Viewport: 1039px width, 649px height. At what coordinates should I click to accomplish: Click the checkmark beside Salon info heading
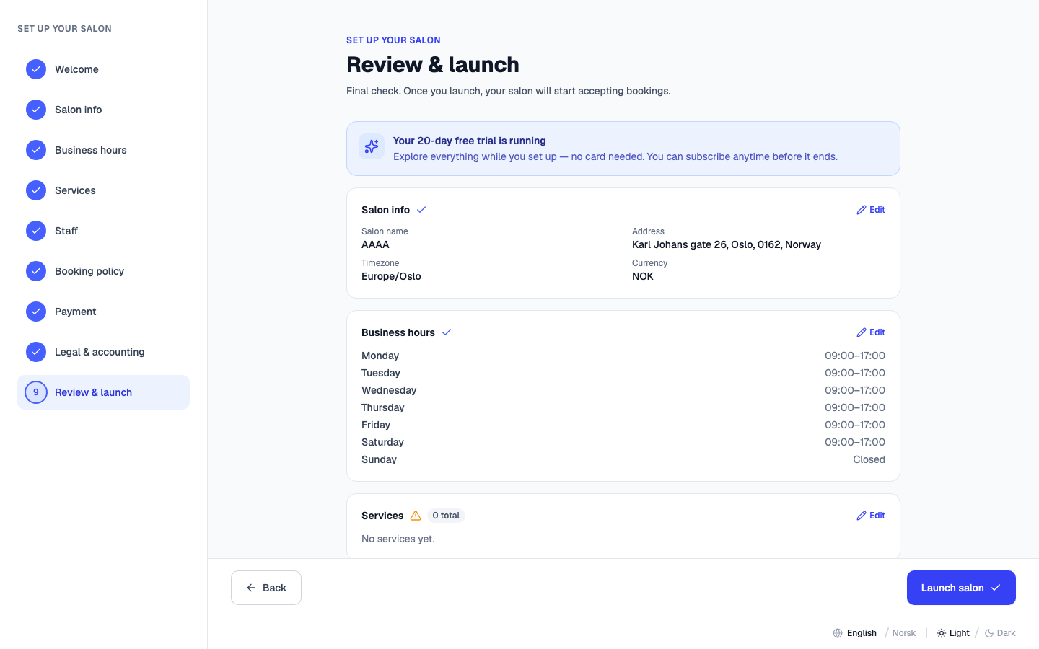421,210
